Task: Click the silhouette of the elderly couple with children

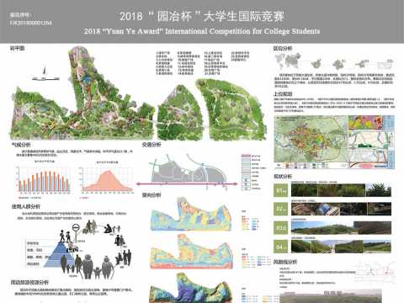Action: pyautogui.click(x=96, y=267)
